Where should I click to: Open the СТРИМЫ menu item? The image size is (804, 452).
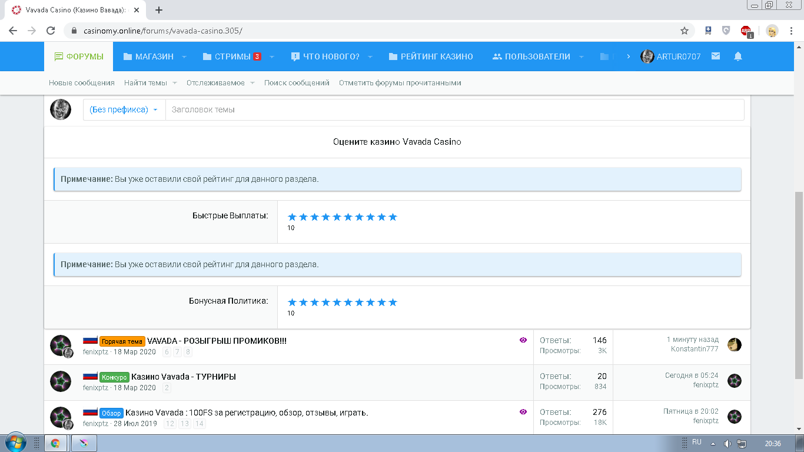pyautogui.click(x=232, y=56)
